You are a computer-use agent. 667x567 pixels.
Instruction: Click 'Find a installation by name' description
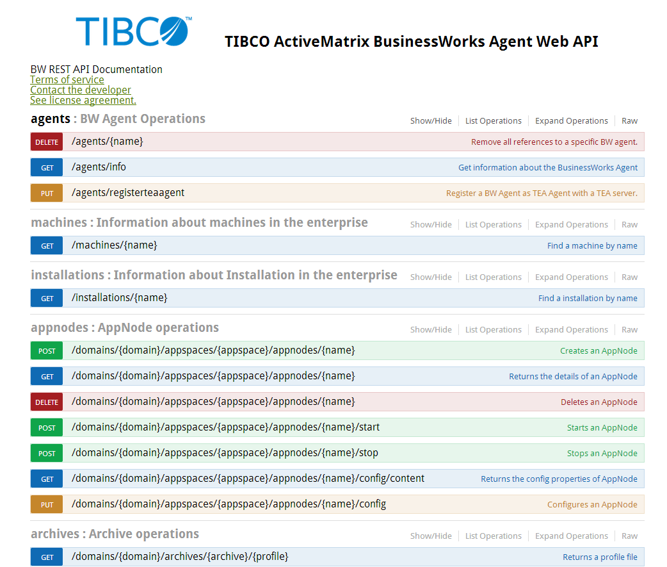(588, 298)
